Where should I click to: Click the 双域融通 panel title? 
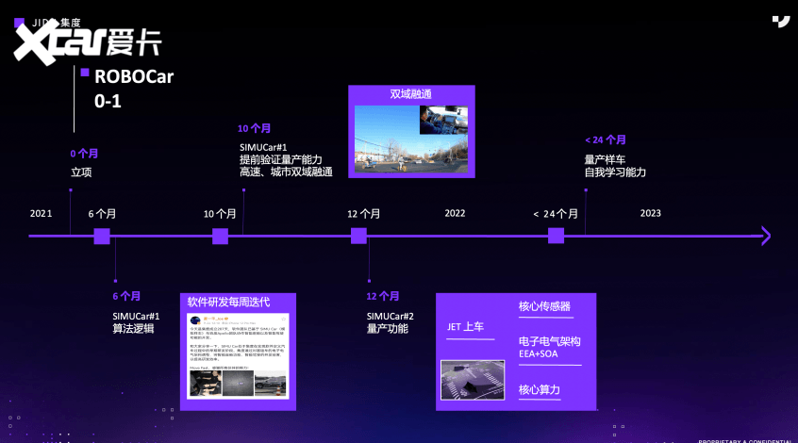pyautogui.click(x=410, y=94)
